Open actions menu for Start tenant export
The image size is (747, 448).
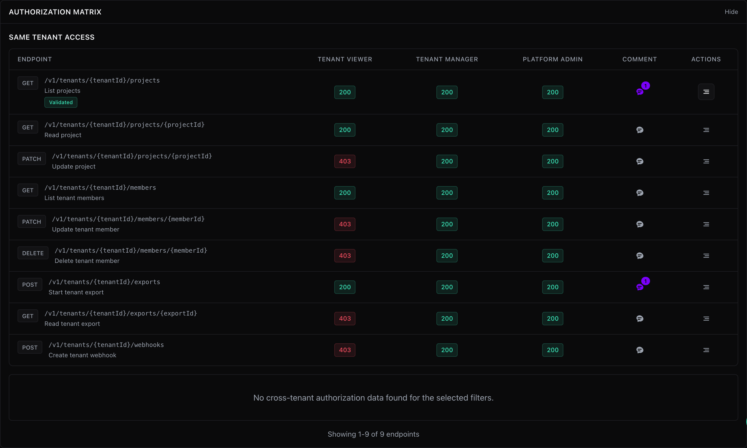(706, 287)
